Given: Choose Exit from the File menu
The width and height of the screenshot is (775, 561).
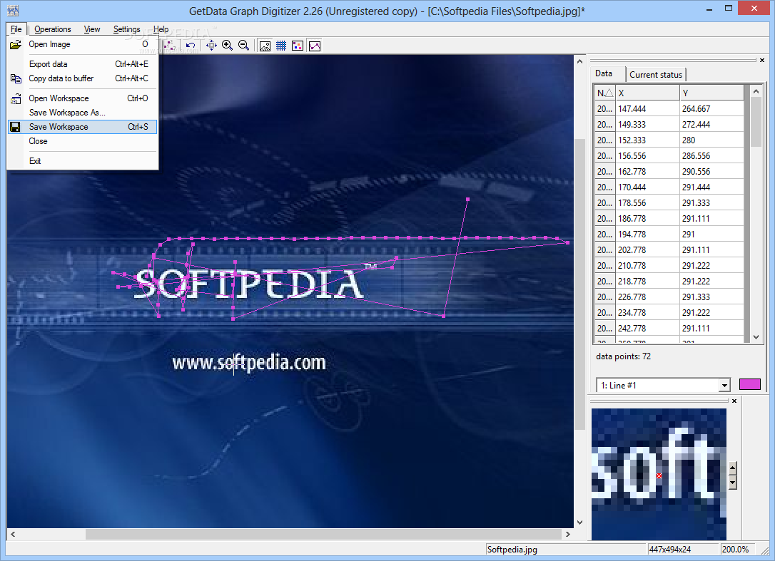Looking at the screenshot, I should click(x=83, y=161).
